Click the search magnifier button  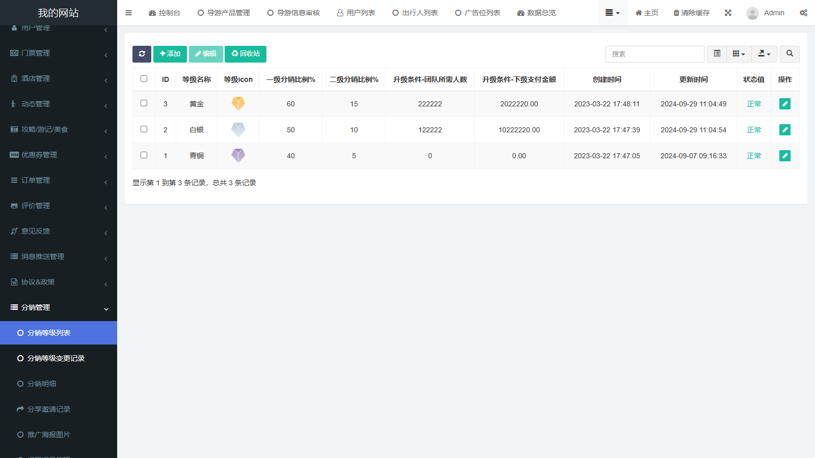pyautogui.click(x=790, y=54)
